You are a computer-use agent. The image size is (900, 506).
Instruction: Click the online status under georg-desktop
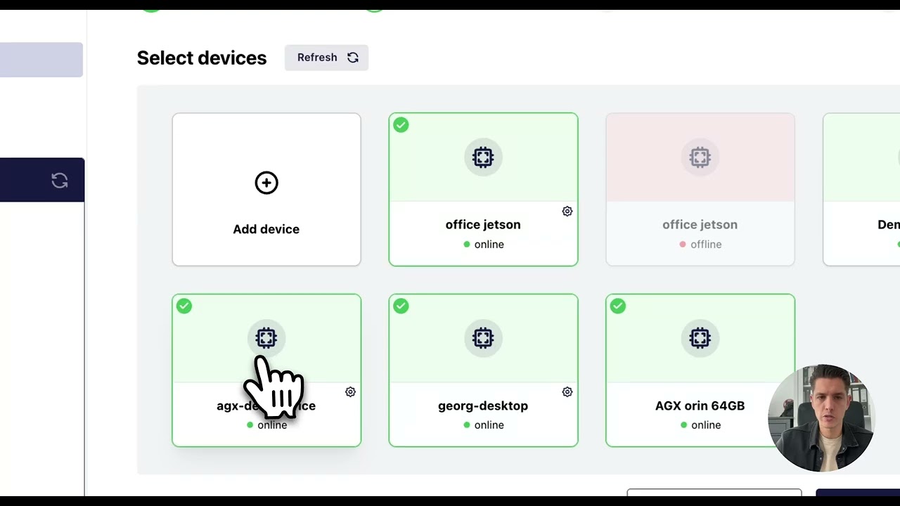(x=484, y=425)
